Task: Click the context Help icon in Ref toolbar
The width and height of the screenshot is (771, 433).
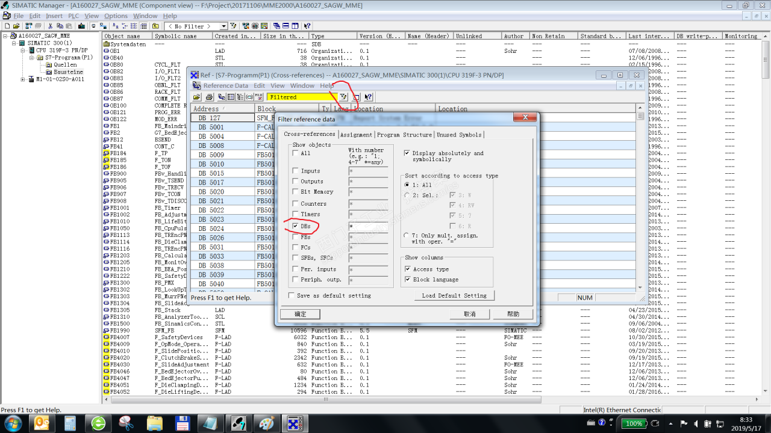Action: (x=368, y=97)
